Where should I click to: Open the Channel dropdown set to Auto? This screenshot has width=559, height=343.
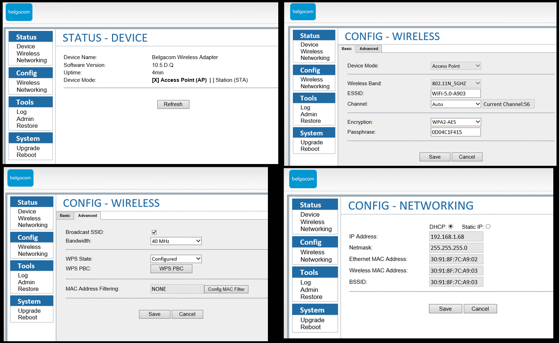[456, 104]
